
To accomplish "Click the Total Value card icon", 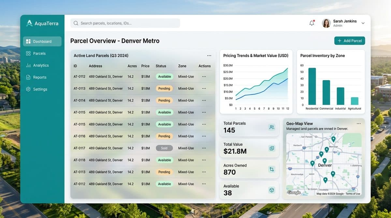I will tap(272, 148).
